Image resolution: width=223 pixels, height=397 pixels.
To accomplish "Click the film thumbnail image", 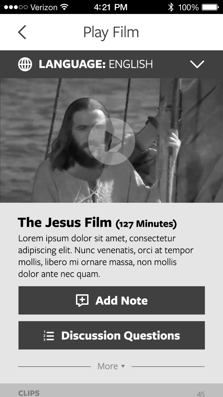I will 111,140.
